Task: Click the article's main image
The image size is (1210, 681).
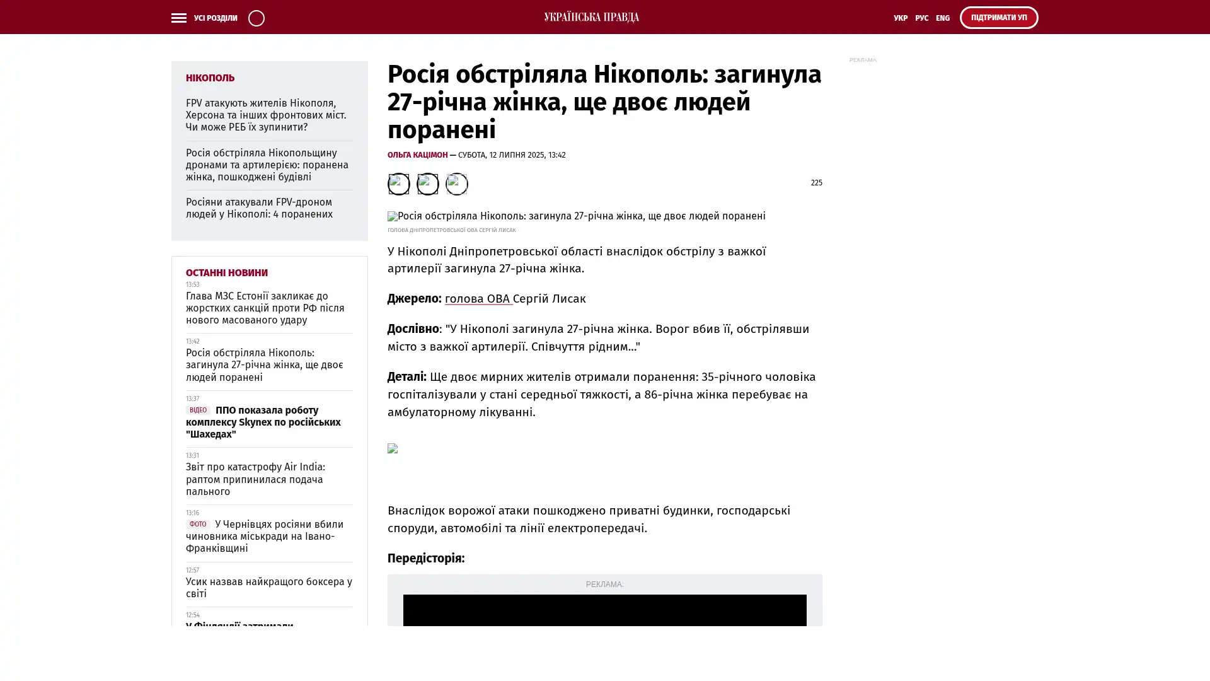Action: [x=576, y=216]
